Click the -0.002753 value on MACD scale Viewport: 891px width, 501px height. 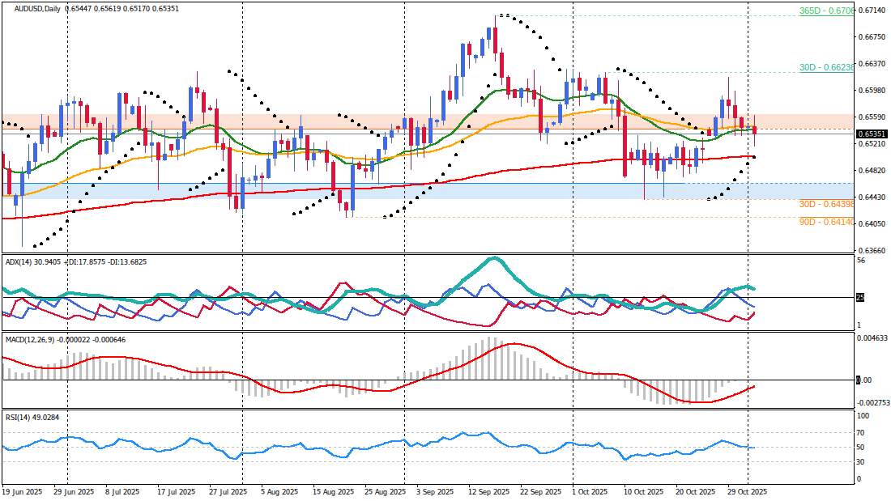pos(873,403)
